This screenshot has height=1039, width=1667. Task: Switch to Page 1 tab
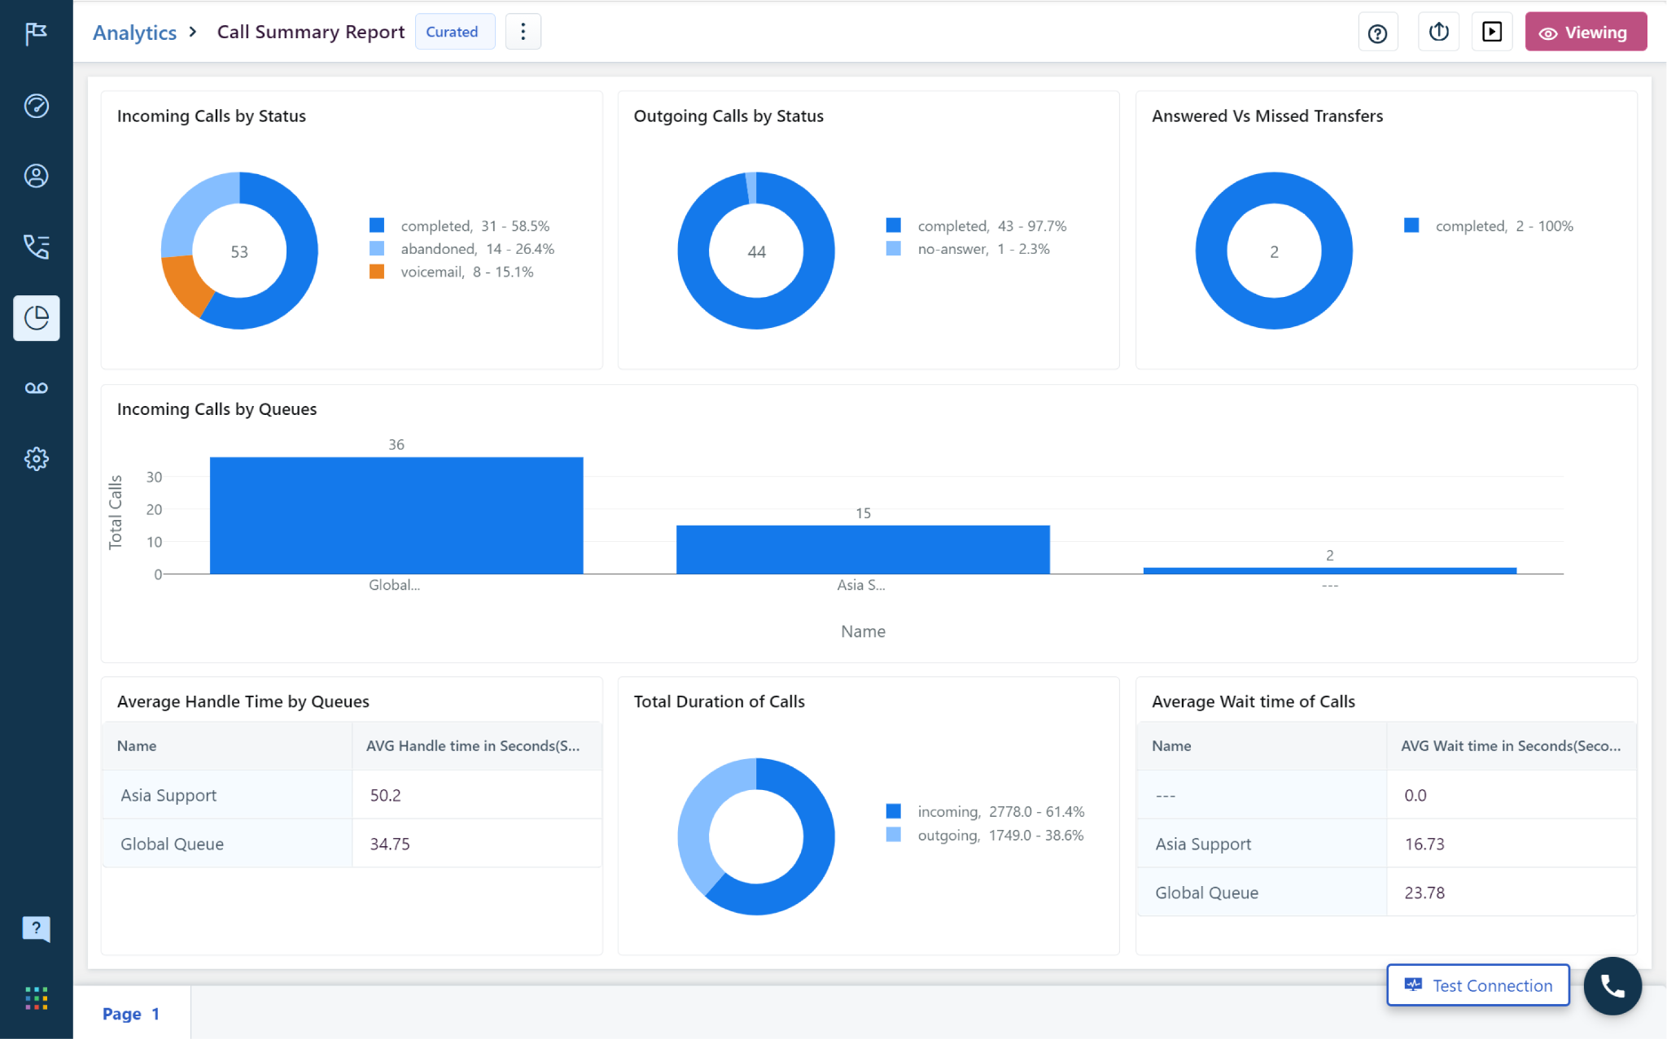131,1014
